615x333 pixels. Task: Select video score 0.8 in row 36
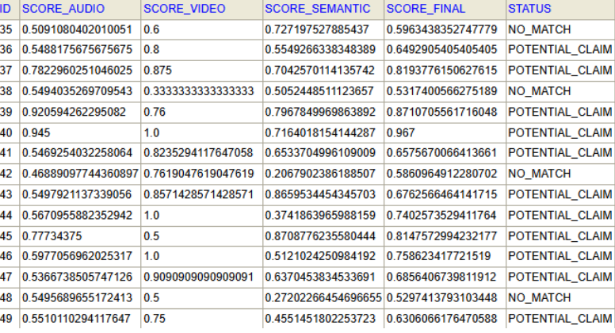(151, 49)
